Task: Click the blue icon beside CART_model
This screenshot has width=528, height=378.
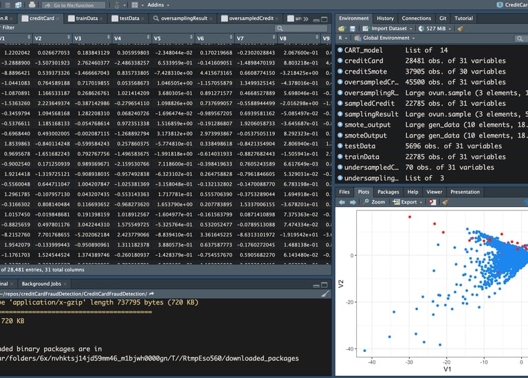Action: coord(340,50)
